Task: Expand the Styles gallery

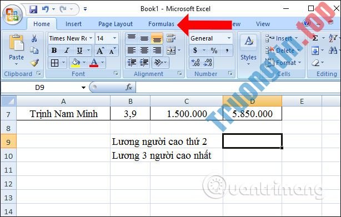Action: pos(249,50)
